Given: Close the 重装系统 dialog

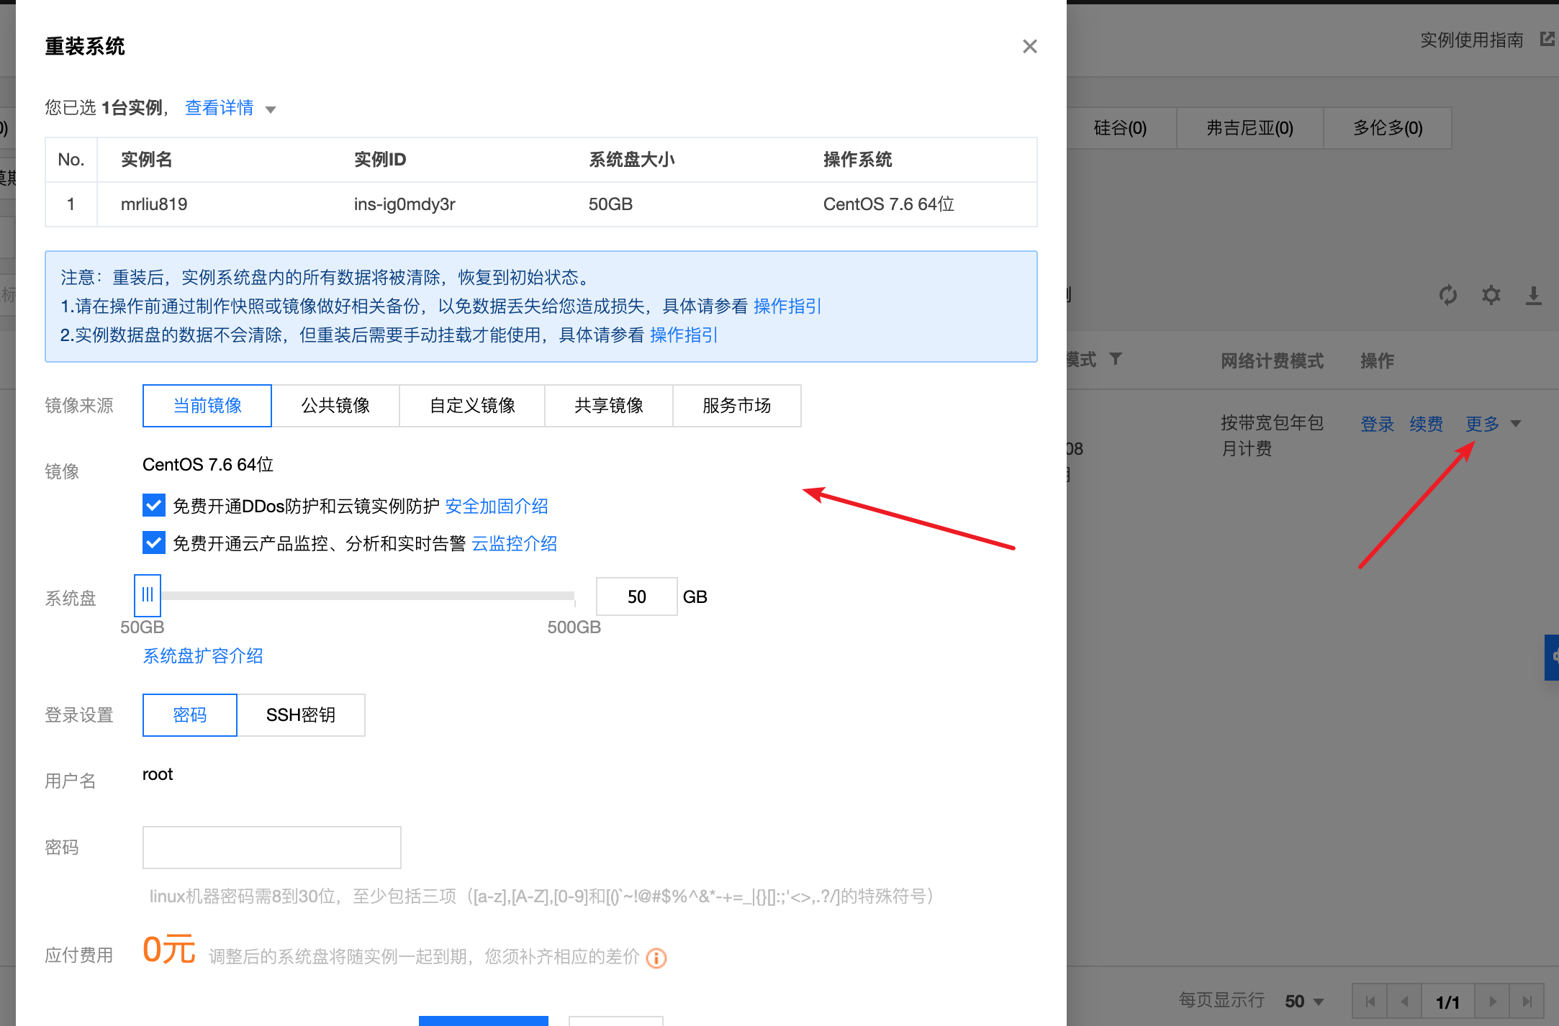Looking at the screenshot, I should (1029, 46).
